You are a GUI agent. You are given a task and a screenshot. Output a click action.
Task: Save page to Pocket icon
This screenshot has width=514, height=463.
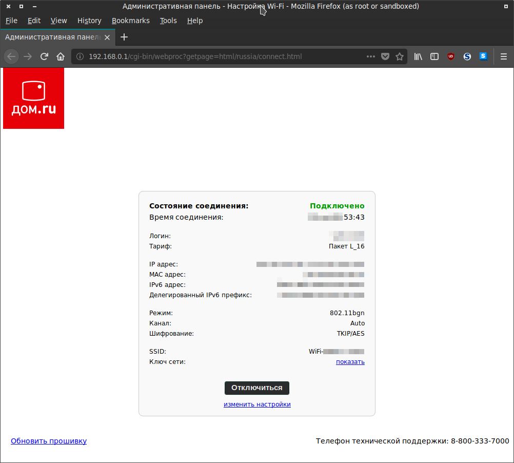pos(385,56)
